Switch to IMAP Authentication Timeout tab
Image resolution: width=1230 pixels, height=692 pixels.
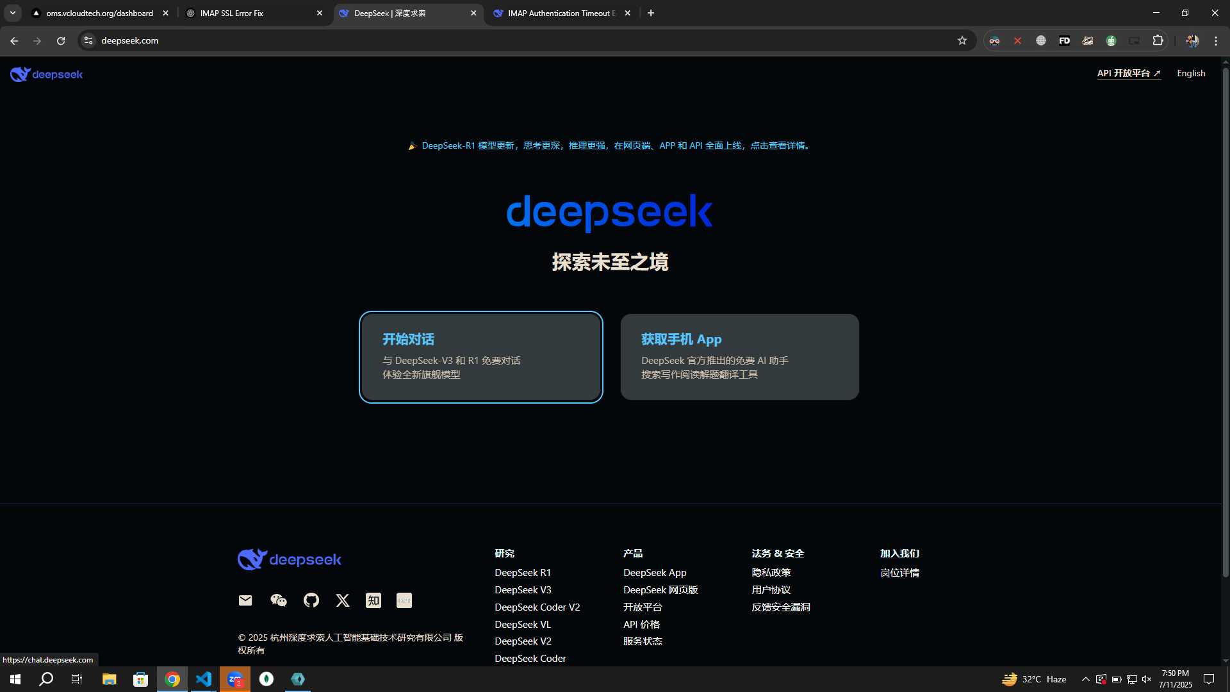[x=561, y=13]
